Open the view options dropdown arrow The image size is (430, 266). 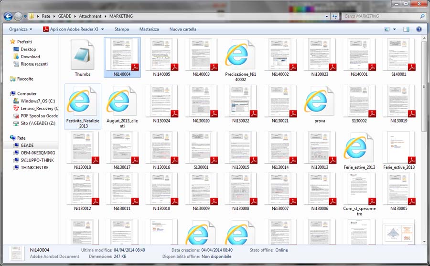(394, 30)
